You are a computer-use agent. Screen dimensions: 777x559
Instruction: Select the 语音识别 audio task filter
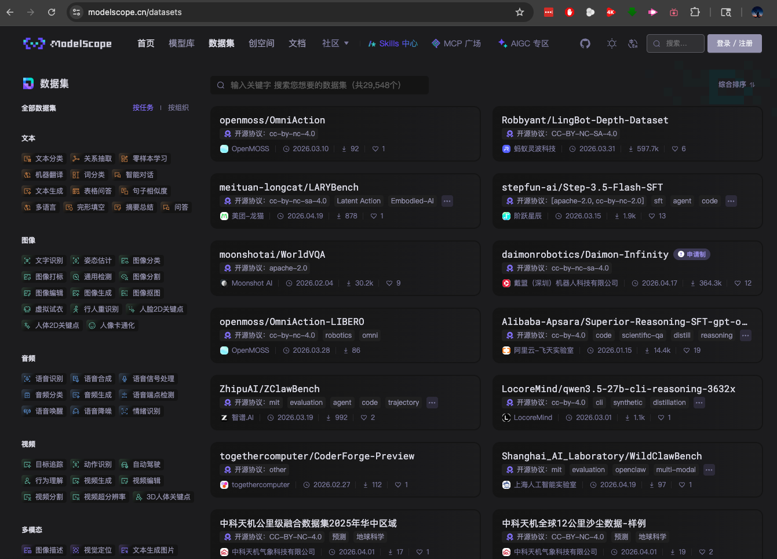(x=43, y=379)
